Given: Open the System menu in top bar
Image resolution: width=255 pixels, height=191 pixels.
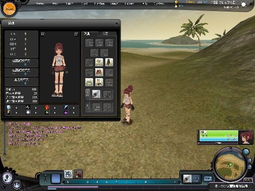Looking at the screenshot, I should pyautogui.click(x=159, y=3).
